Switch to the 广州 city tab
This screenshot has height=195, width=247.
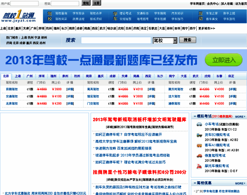click(30, 76)
